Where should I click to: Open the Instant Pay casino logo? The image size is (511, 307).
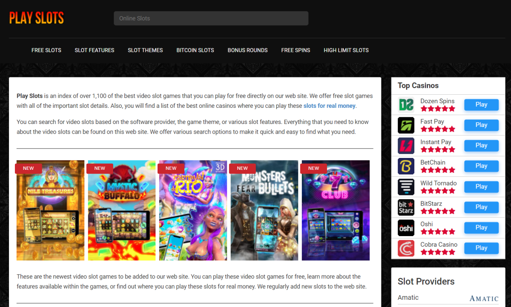(x=406, y=146)
